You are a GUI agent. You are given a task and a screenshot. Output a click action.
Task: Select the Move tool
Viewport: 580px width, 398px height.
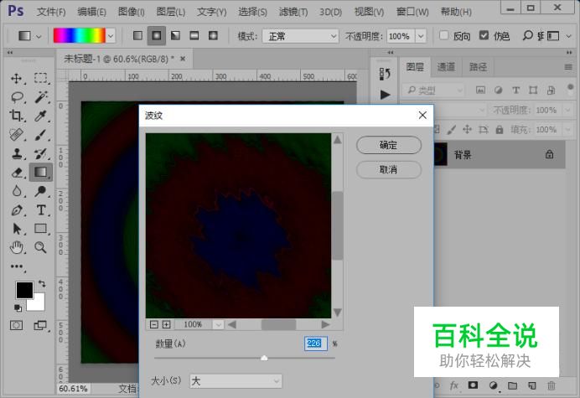tap(17, 78)
